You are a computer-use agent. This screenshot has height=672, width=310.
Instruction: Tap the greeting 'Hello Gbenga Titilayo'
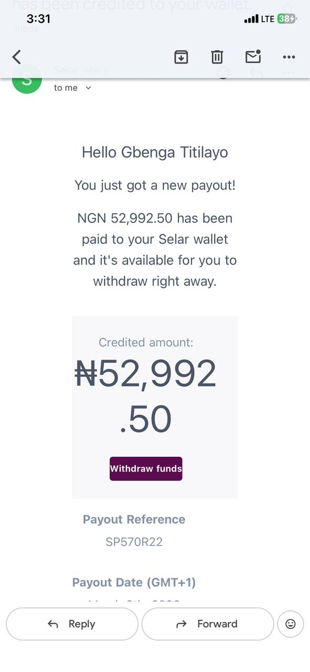154,152
